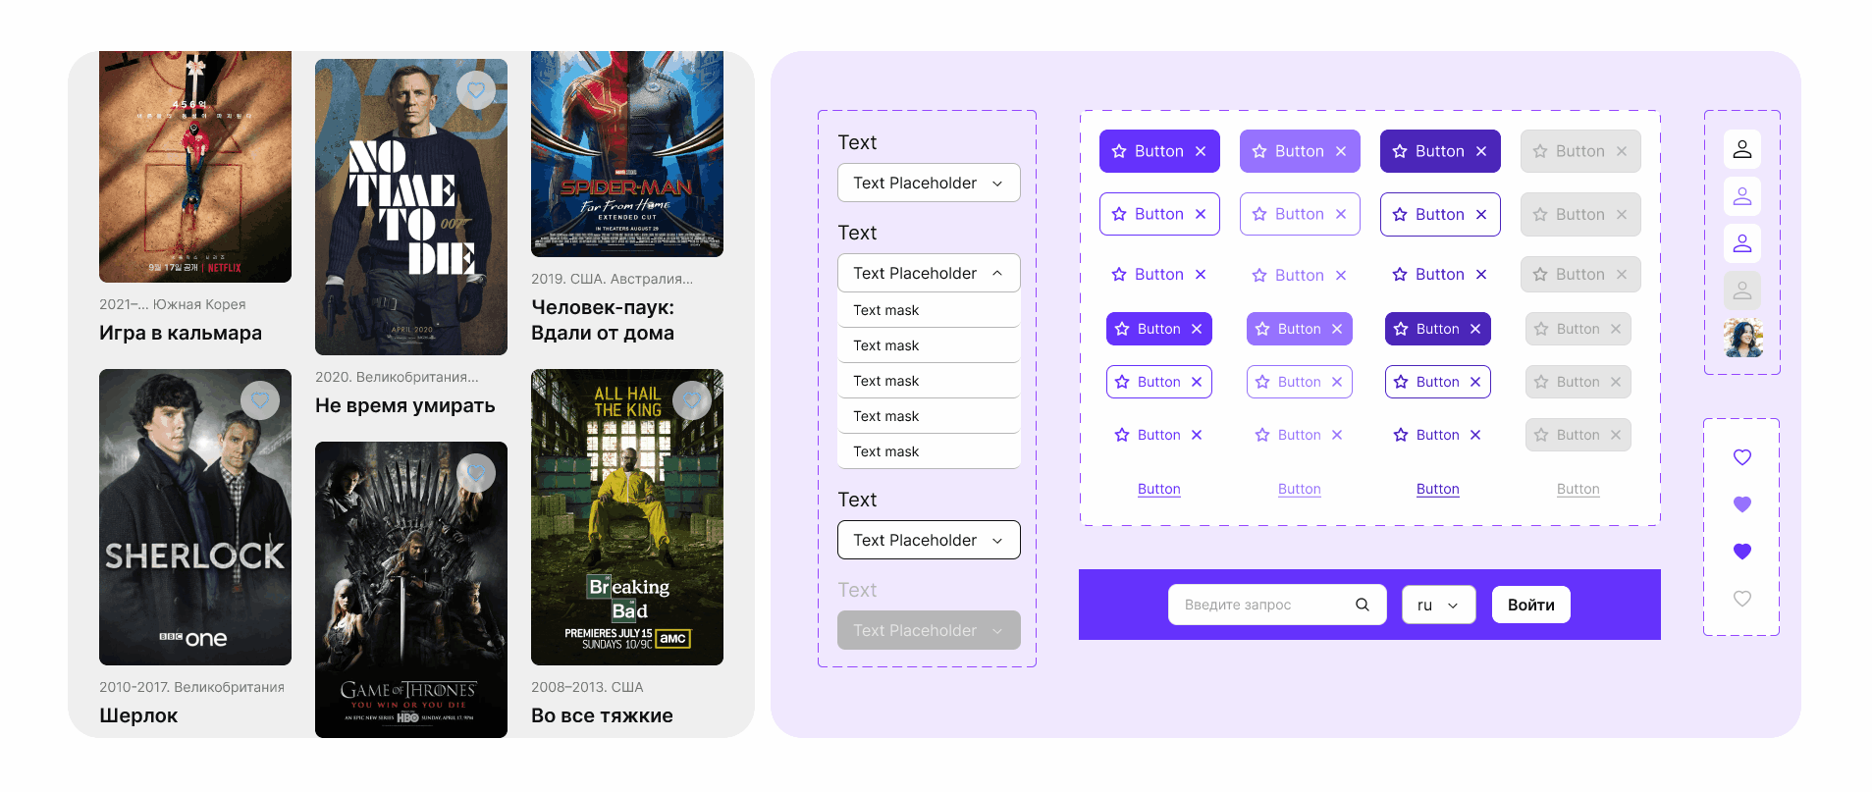Click the title Игра в кальмара

181,333
